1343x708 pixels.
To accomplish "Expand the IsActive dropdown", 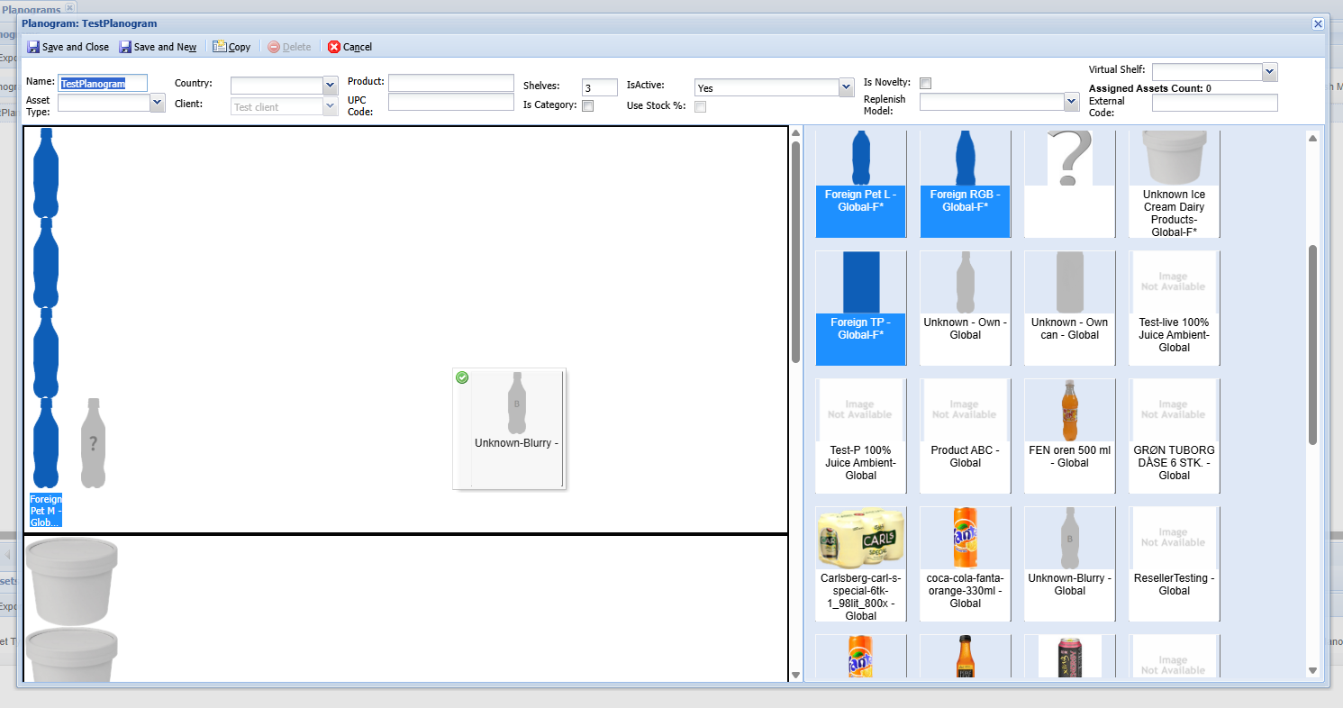I will (x=846, y=87).
